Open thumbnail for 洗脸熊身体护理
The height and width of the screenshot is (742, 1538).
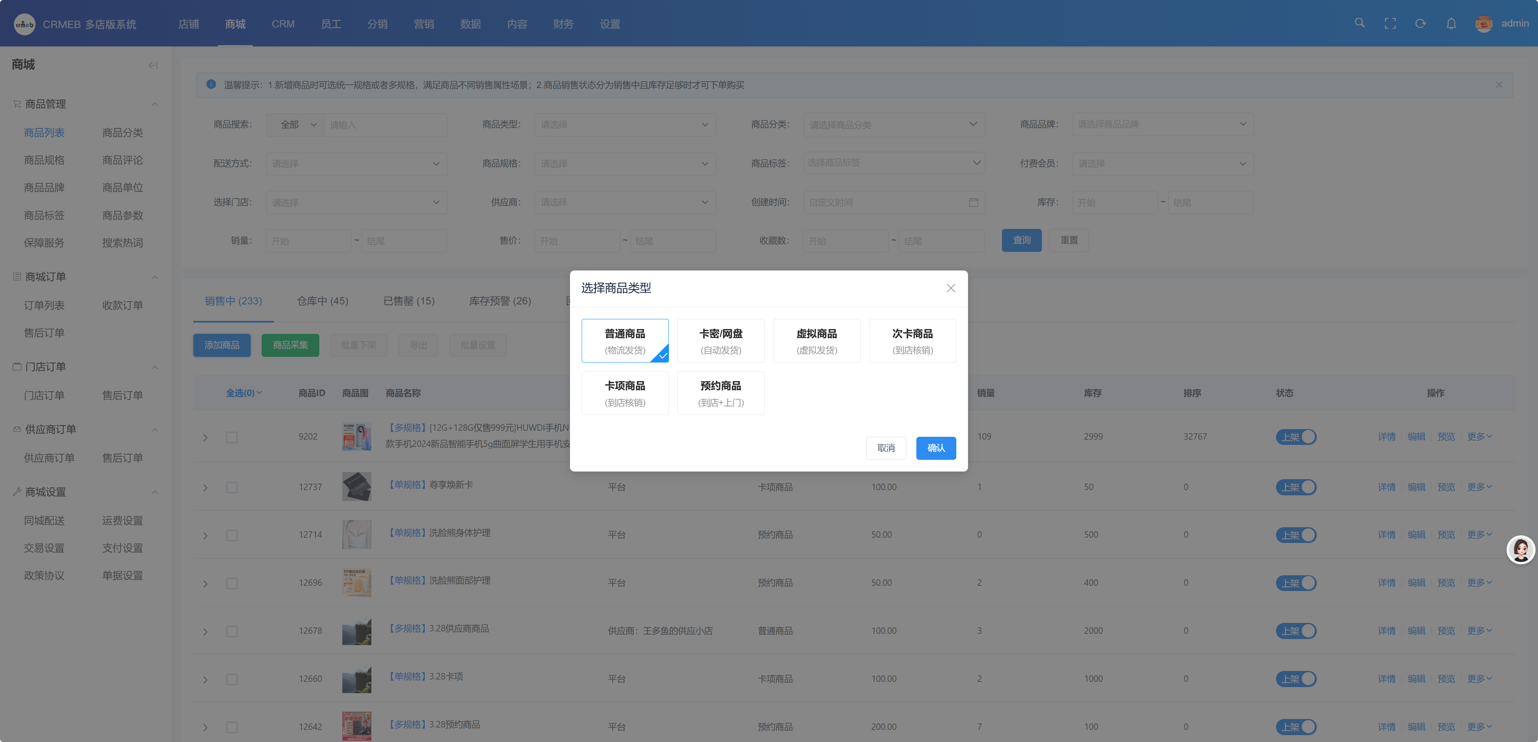pyautogui.click(x=356, y=534)
